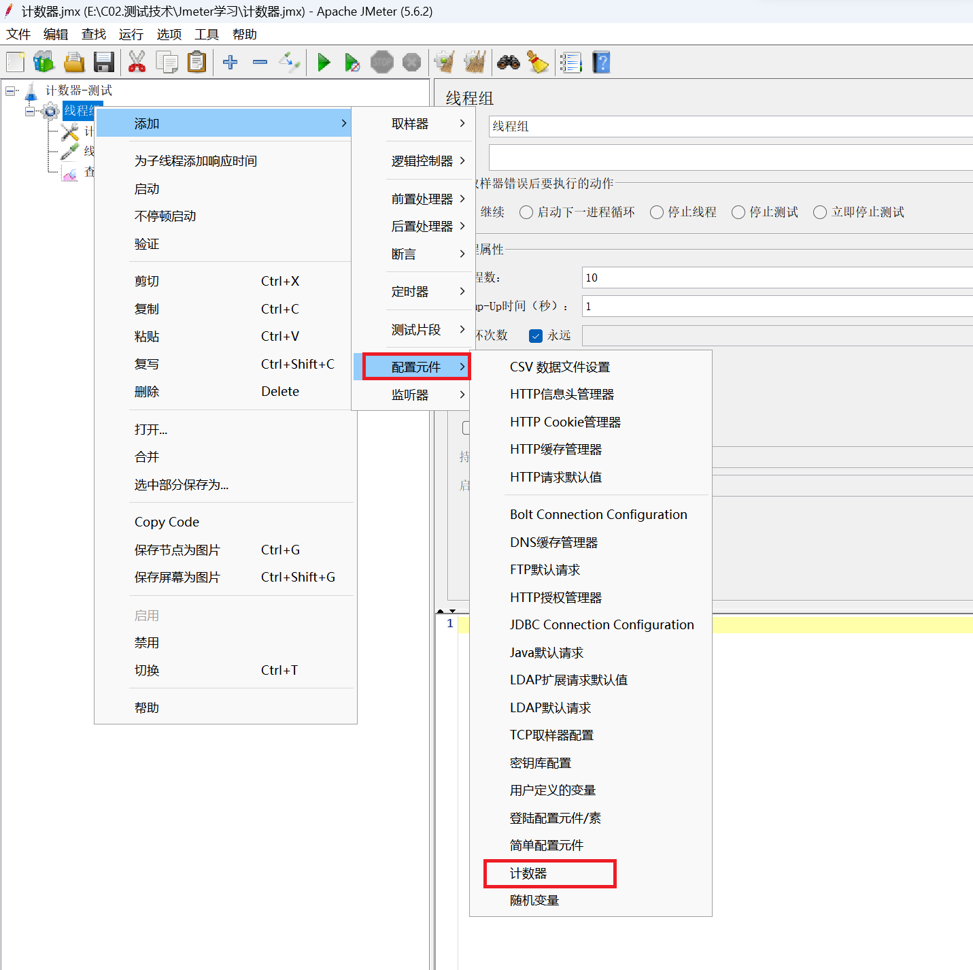The height and width of the screenshot is (970, 973).
Task: Click the Expand all plus icon
Action: 230,63
